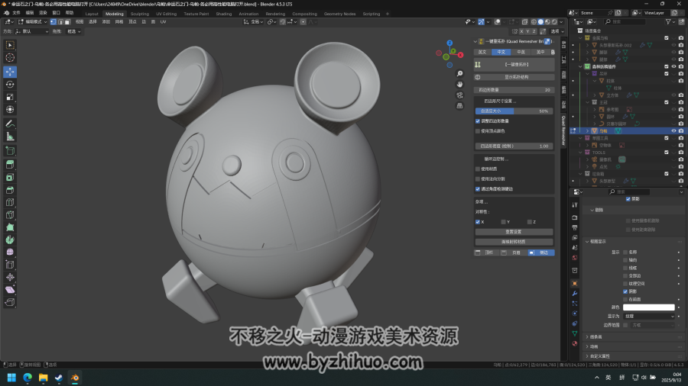Screen dimensions: 688x386
Task: Expand the 立方体 object in outliner
Action: pos(595,95)
